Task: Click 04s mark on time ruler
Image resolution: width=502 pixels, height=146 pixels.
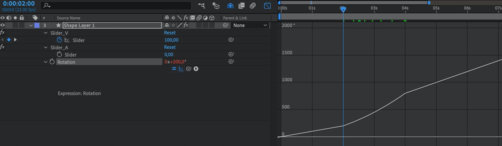Action: [x=405, y=8]
